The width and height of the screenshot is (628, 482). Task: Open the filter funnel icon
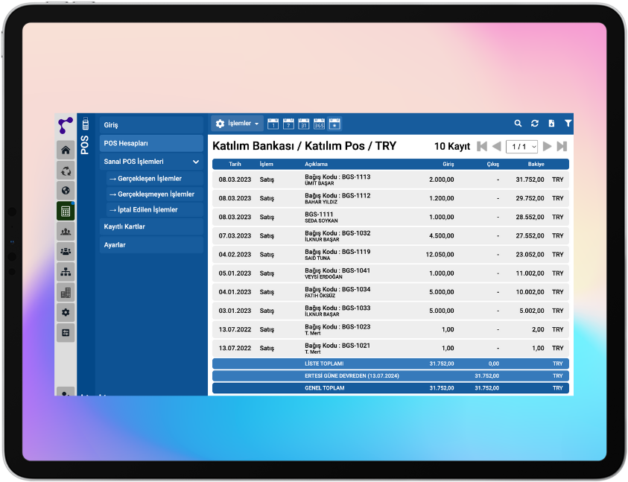[568, 124]
